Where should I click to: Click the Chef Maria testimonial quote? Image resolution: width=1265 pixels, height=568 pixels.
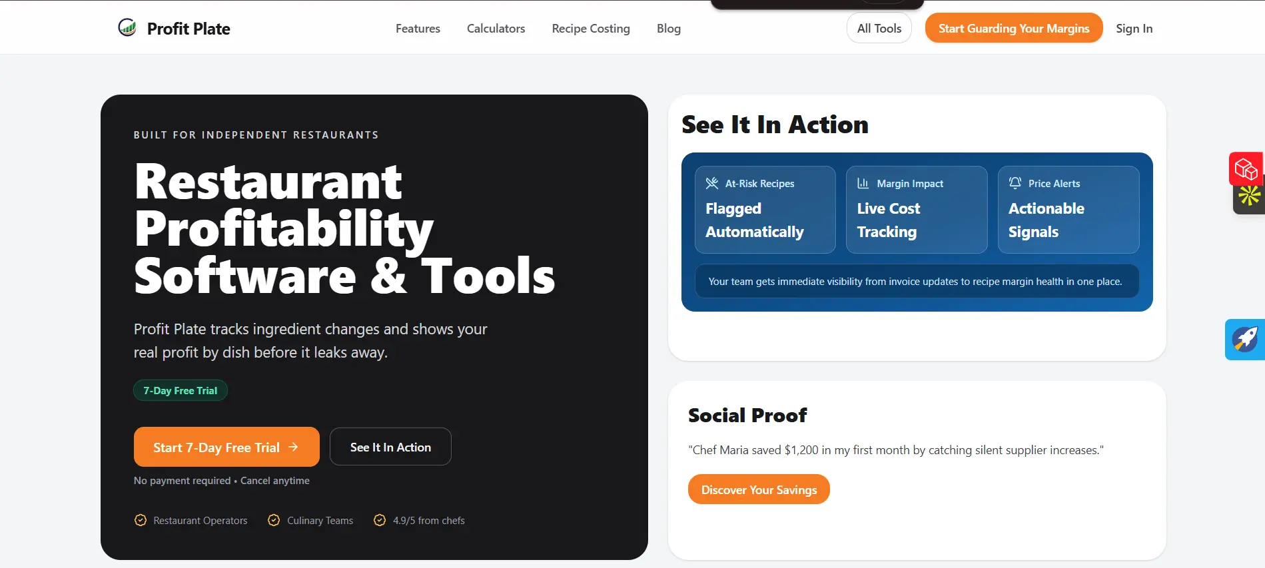(896, 450)
